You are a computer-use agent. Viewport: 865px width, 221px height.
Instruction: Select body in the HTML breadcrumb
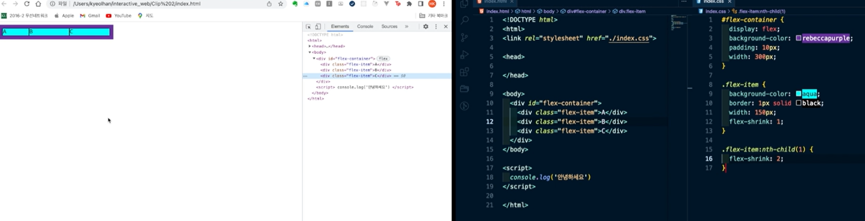pyautogui.click(x=545, y=11)
